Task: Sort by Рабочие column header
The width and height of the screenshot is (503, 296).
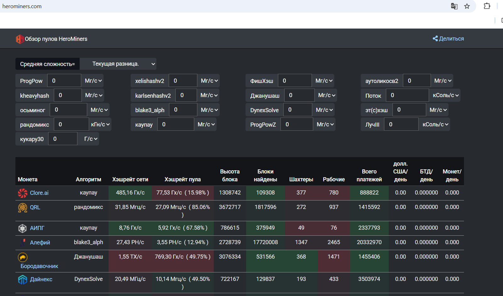Action: 334,179
